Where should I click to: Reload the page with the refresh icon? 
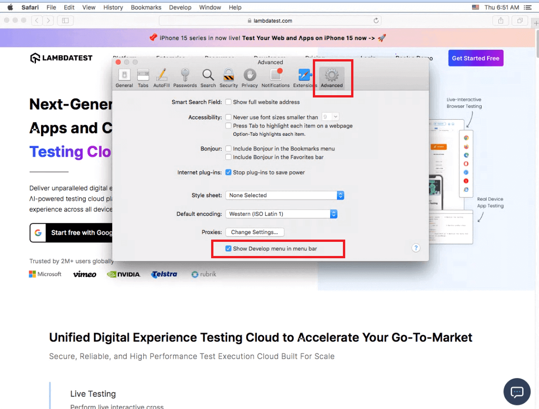[376, 20]
